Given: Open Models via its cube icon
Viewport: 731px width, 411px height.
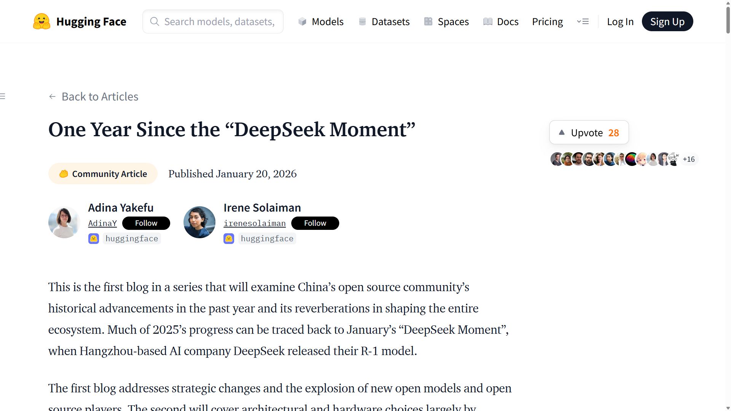Looking at the screenshot, I should tap(302, 22).
